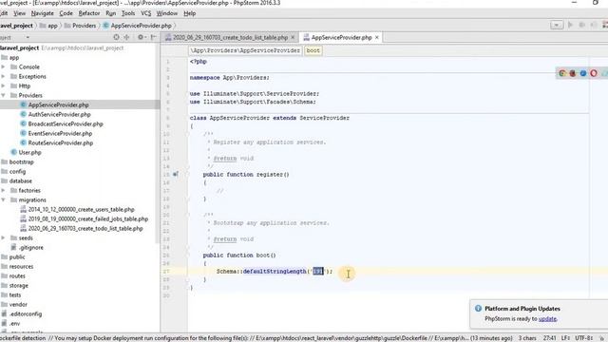
Task: Open the Tools menu
Action: pyautogui.click(x=128, y=13)
